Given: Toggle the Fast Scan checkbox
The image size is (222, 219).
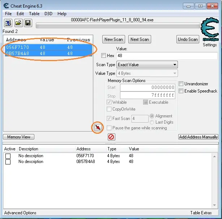Looking at the screenshot, I should click(109, 119).
